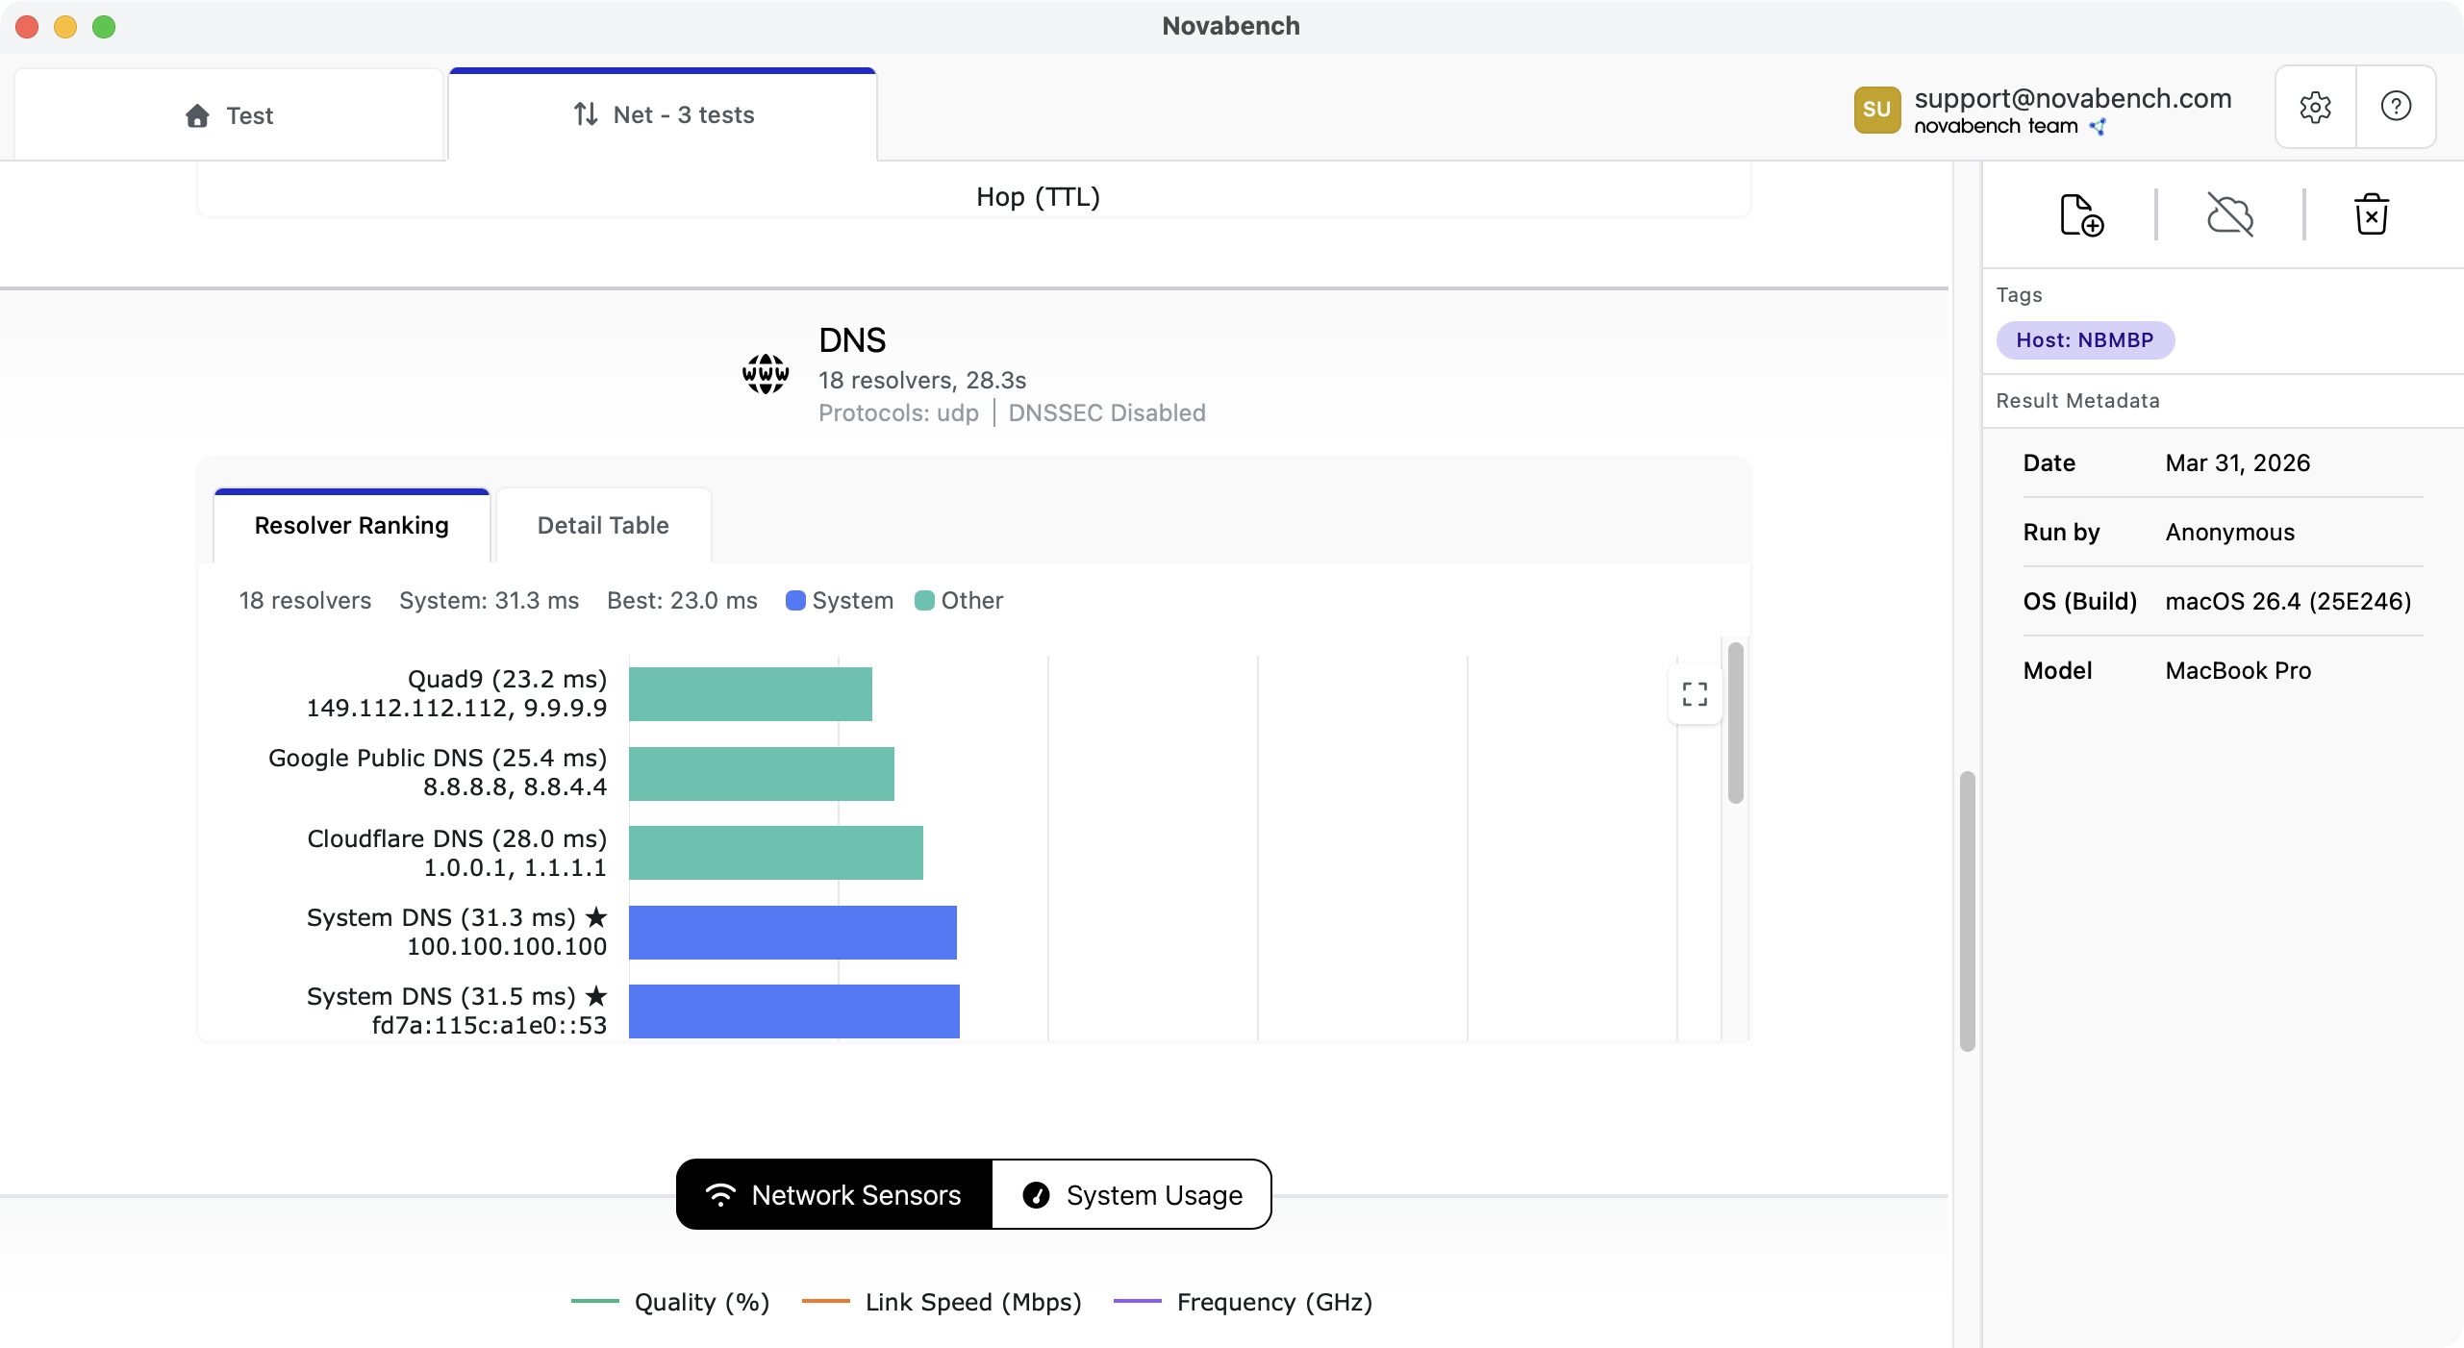The height and width of the screenshot is (1348, 2464).
Task: Open help using the question mark icon
Action: click(x=2396, y=107)
